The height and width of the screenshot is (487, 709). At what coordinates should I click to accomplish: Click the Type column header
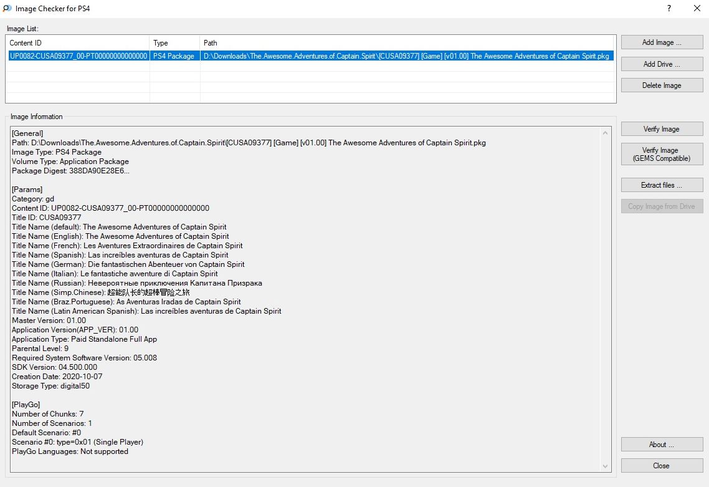[174, 43]
